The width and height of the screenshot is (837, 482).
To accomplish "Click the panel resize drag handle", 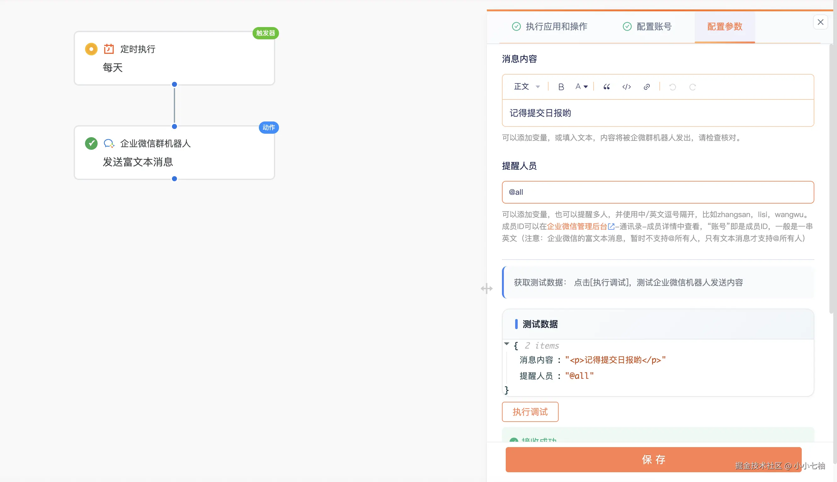I will (x=487, y=288).
